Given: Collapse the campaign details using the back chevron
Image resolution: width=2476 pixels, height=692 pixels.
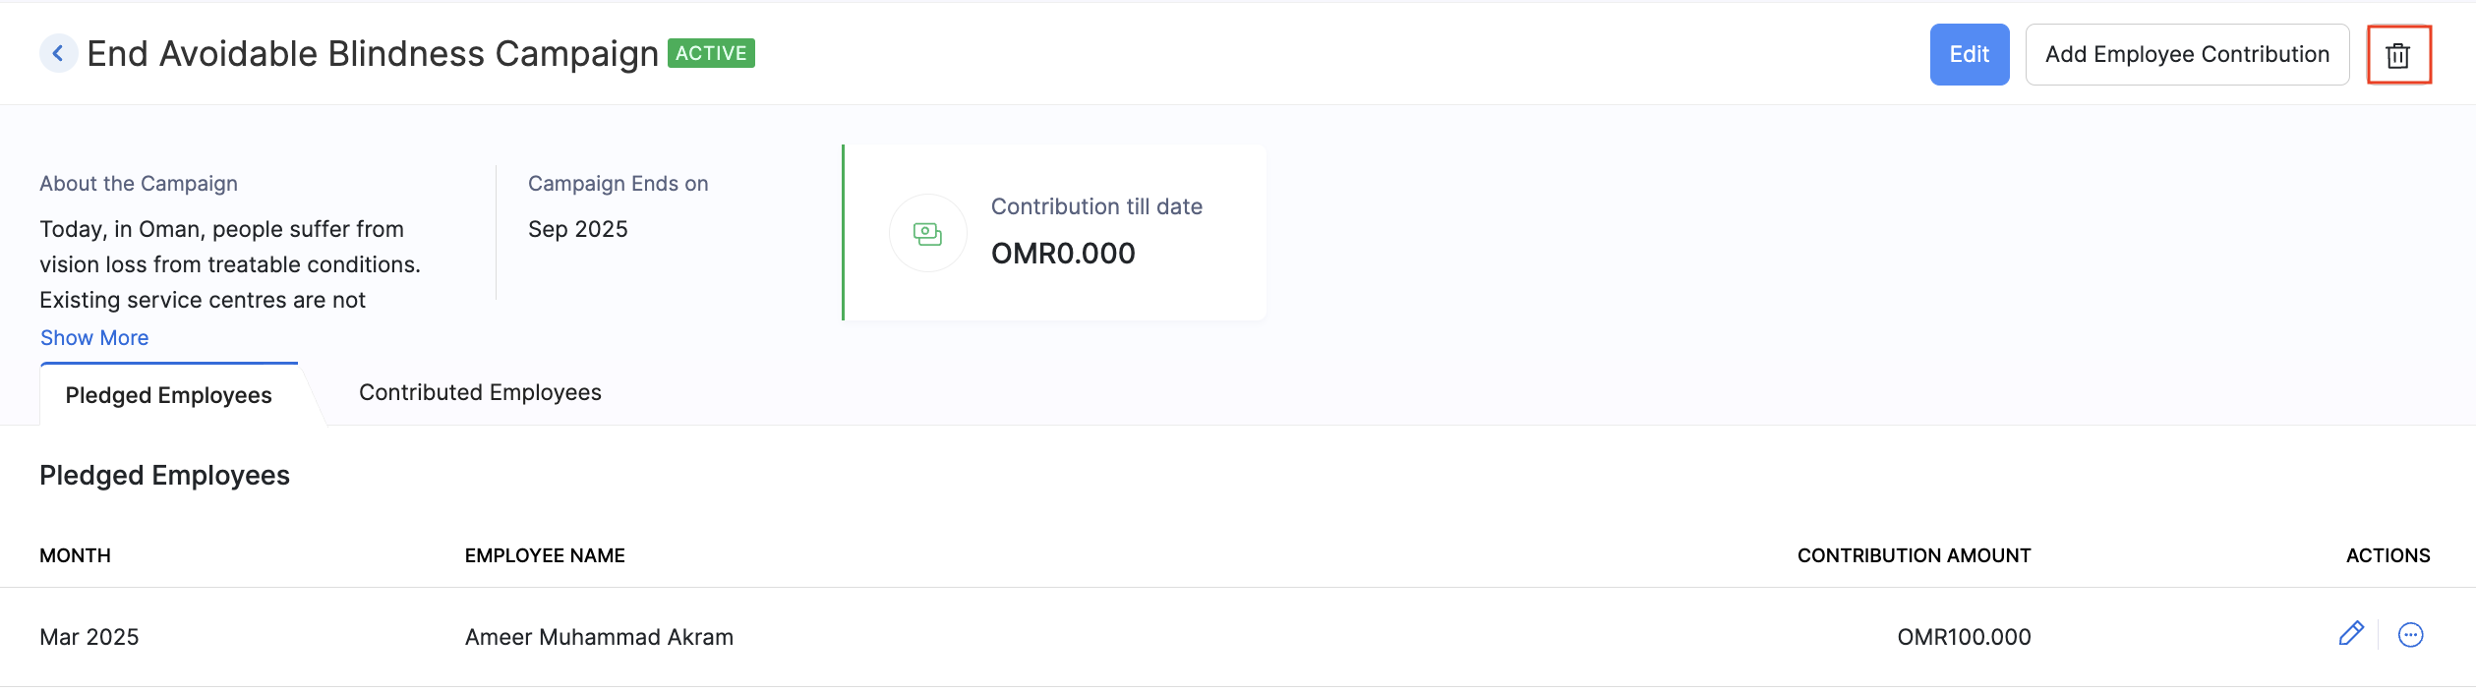Looking at the screenshot, I should click(x=58, y=52).
